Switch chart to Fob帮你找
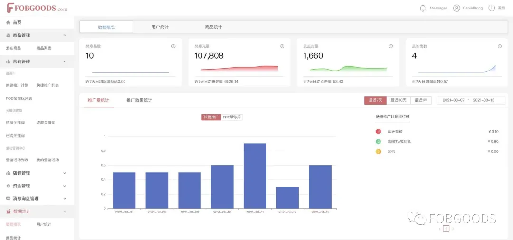Viewport: 513px width, 240px height. click(232, 117)
